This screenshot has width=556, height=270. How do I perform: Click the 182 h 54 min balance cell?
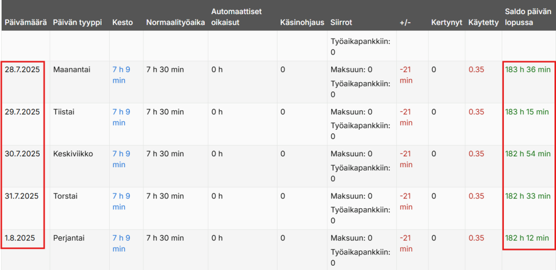coord(528,154)
